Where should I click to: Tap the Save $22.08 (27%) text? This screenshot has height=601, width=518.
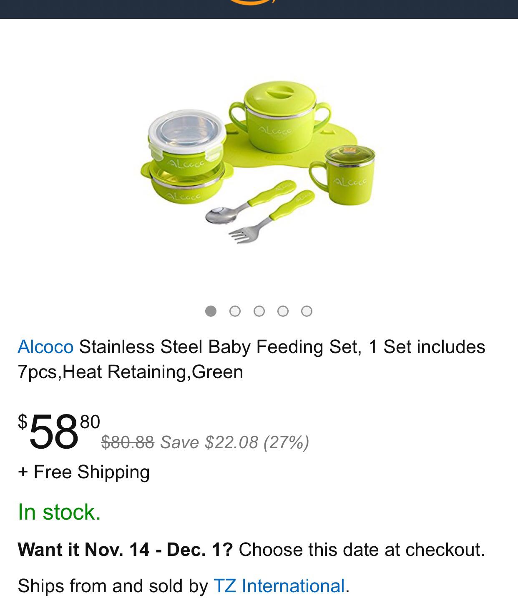(234, 442)
